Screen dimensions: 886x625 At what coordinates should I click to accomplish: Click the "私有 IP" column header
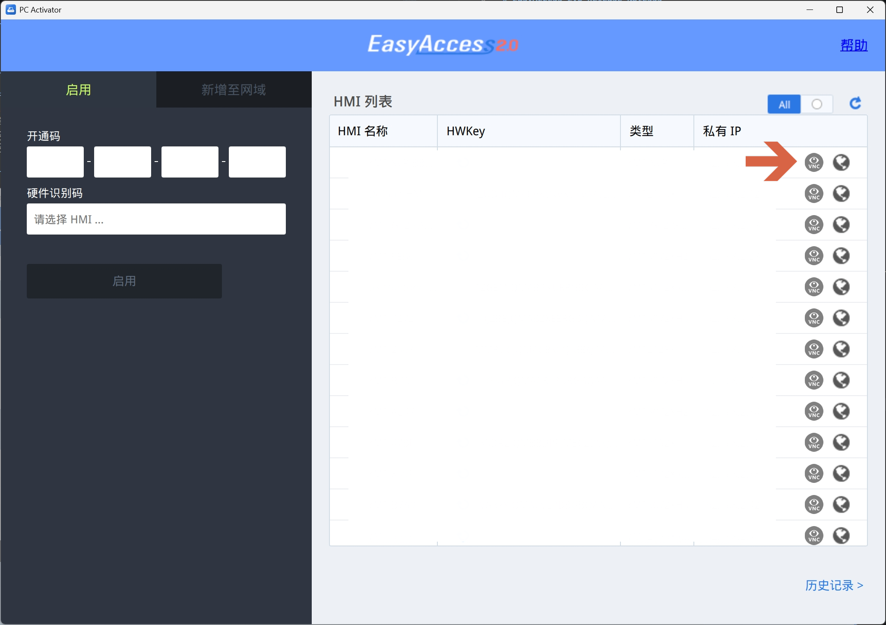[x=781, y=131]
